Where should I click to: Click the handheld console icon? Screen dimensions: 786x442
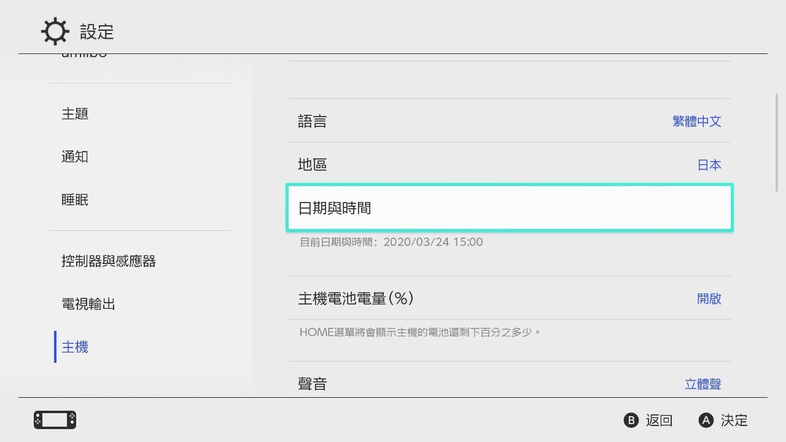point(55,420)
